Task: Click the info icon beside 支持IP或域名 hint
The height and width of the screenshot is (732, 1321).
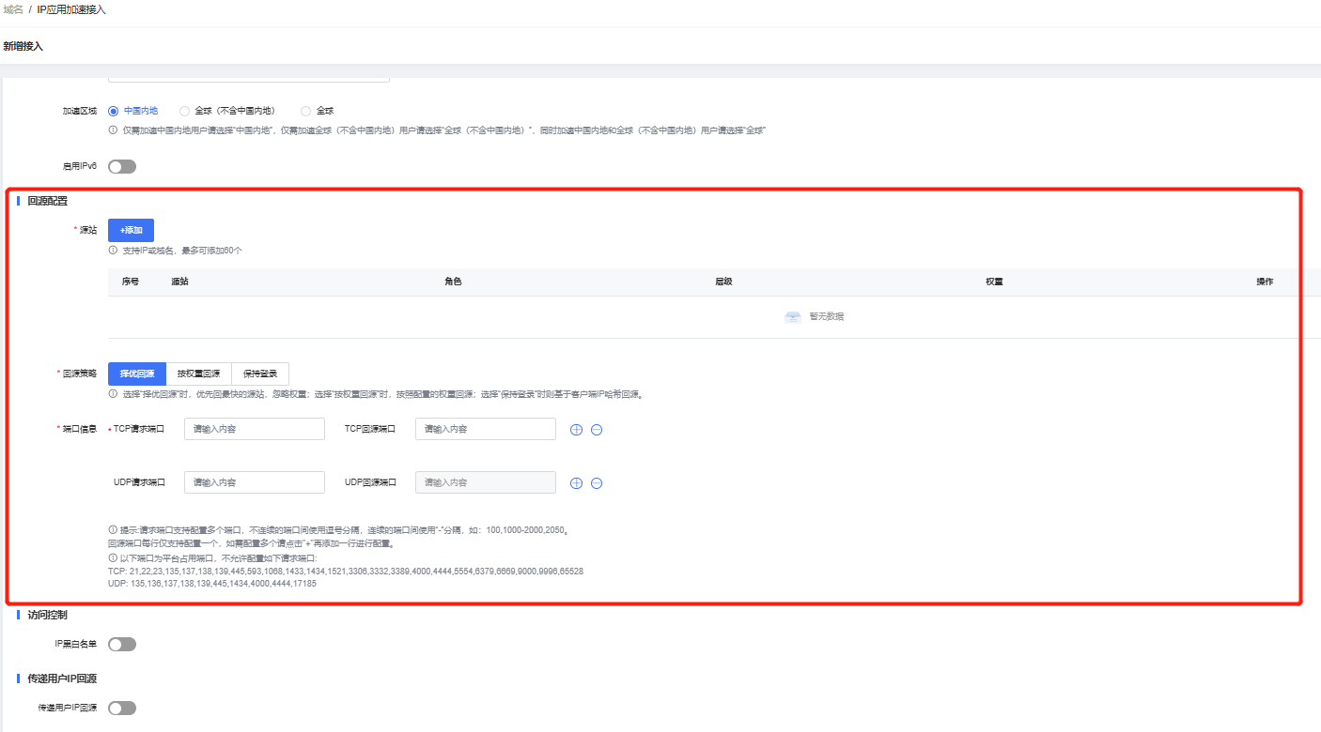Action: click(113, 251)
